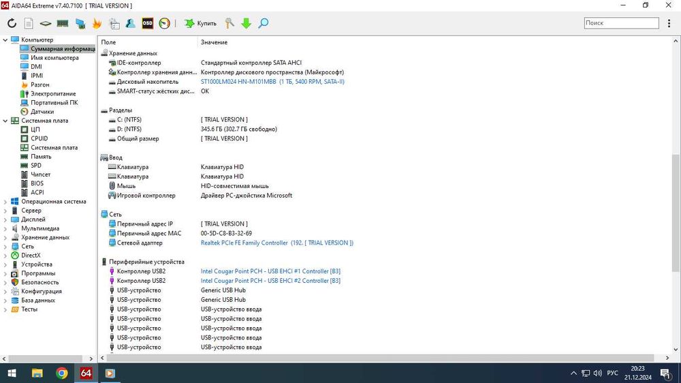Click the SMART status OK value
681x383 pixels.
pos(204,91)
